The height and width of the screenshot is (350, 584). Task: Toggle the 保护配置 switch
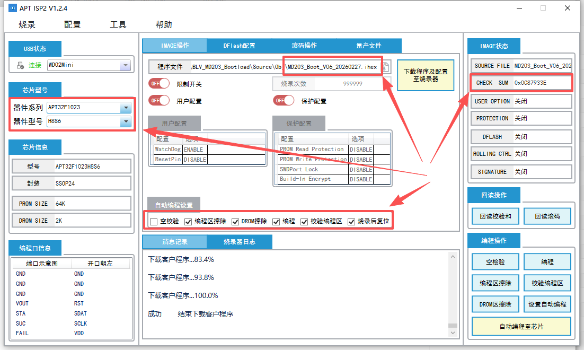tap(284, 100)
